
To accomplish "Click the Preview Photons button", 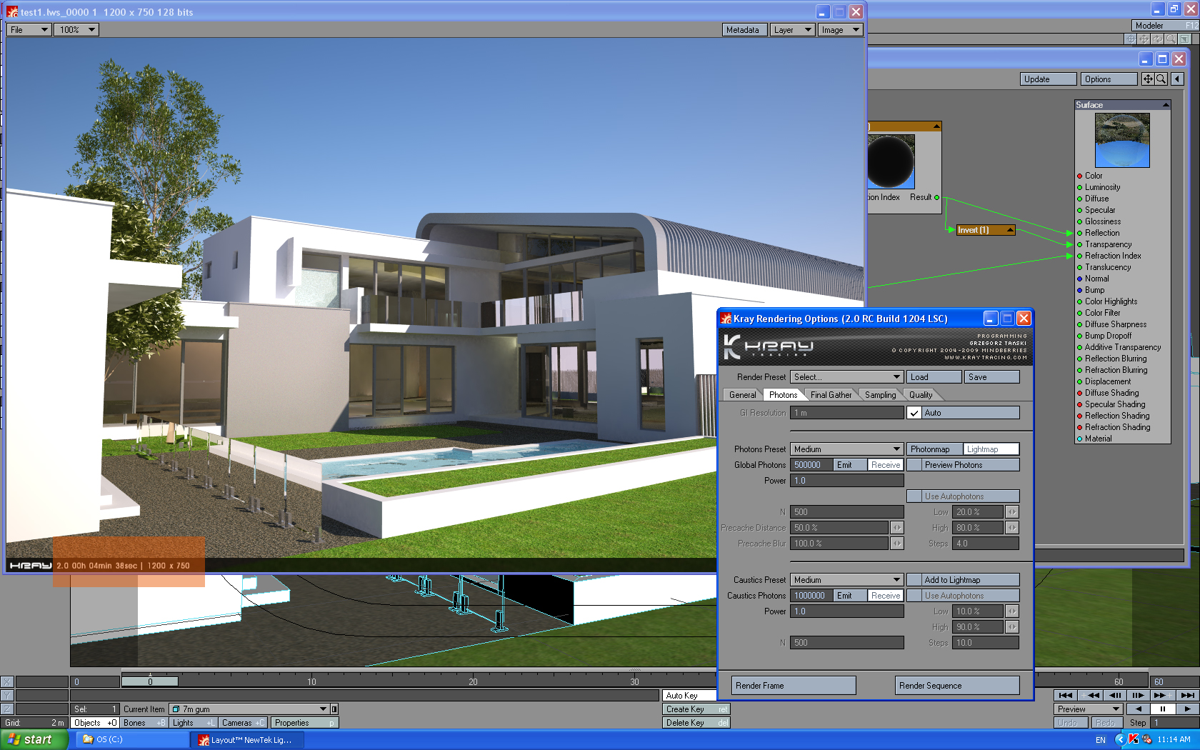I will [x=962, y=465].
